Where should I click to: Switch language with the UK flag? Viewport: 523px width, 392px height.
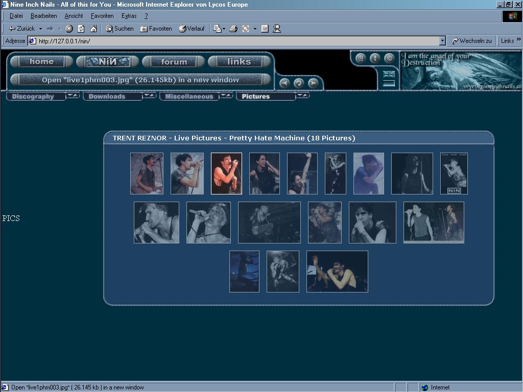click(389, 74)
